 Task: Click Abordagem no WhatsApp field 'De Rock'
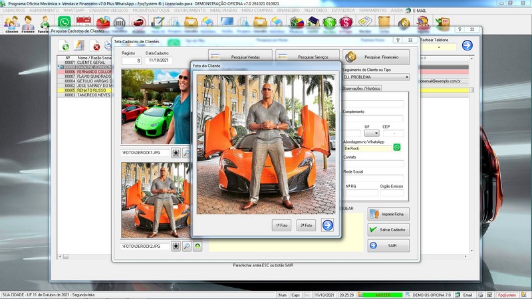click(368, 148)
